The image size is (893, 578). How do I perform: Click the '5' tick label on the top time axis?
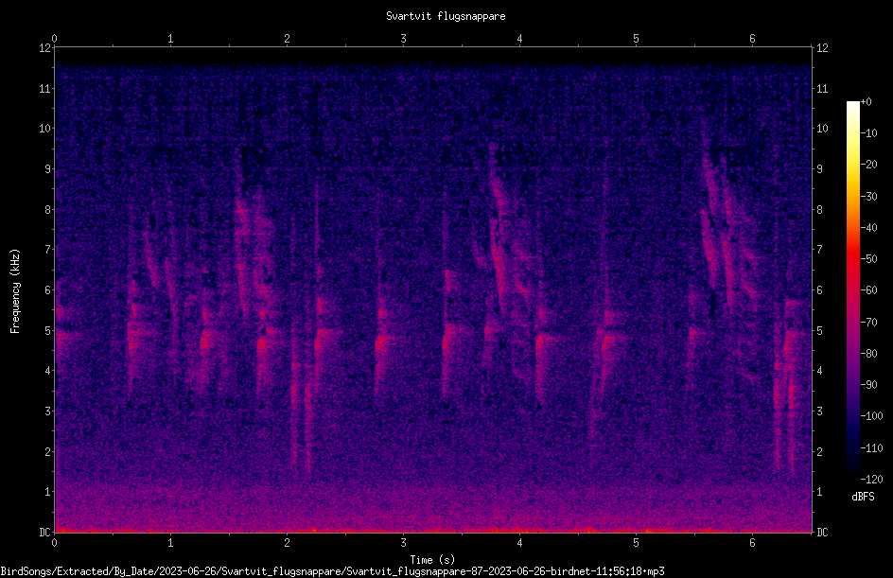(636, 39)
